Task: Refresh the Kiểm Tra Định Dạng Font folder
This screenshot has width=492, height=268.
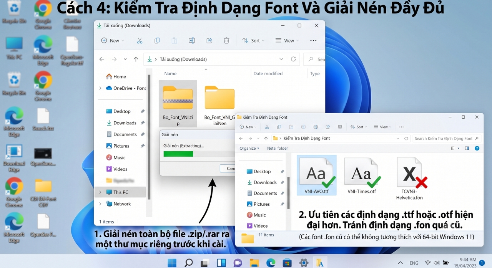Action: (406, 138)
